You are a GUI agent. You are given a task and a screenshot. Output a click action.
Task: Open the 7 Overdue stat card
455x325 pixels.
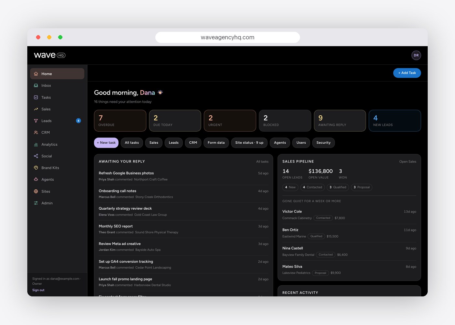[120, 121]
